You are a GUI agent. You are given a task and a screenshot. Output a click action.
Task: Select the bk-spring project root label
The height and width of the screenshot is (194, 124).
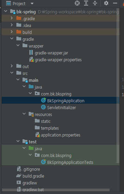tap(26, 12)
